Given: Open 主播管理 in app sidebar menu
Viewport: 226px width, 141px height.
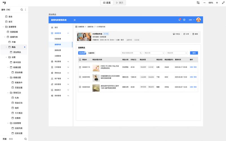Looking at the screenshot, I should 58,56.
